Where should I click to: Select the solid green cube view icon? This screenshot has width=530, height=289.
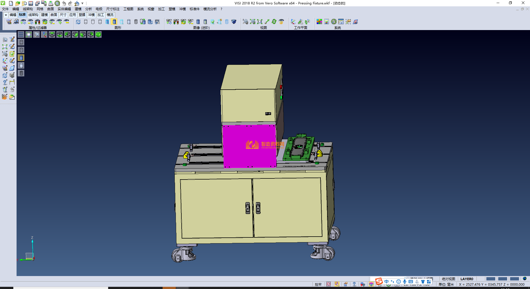[x=98, y=34]
